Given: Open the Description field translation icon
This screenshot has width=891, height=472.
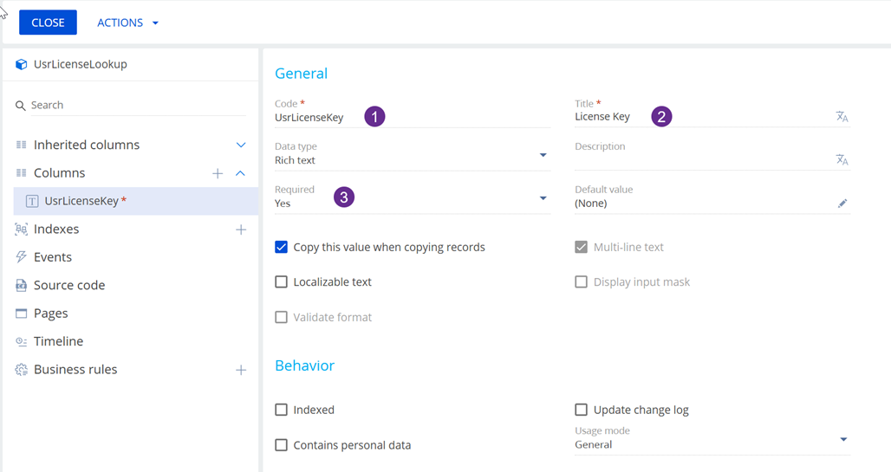Looking at the screenshot, I should pos(842,159).
